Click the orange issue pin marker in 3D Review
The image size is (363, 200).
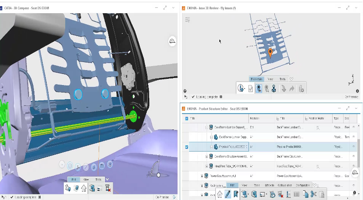[x=270, y=52]
